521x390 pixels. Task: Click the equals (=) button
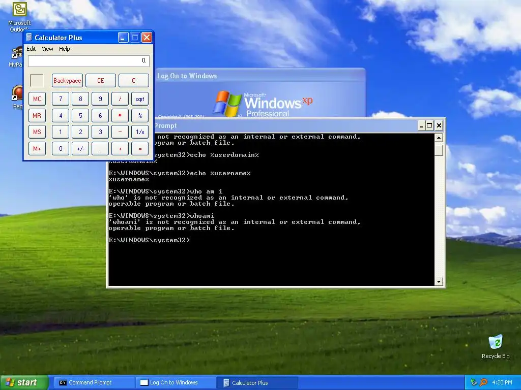click(x=140, y=149)
